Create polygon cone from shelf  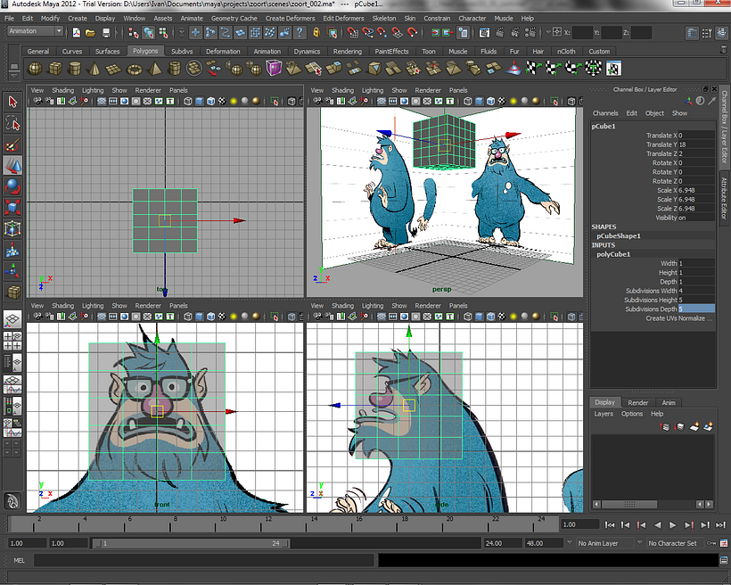[x=94, y=69]
